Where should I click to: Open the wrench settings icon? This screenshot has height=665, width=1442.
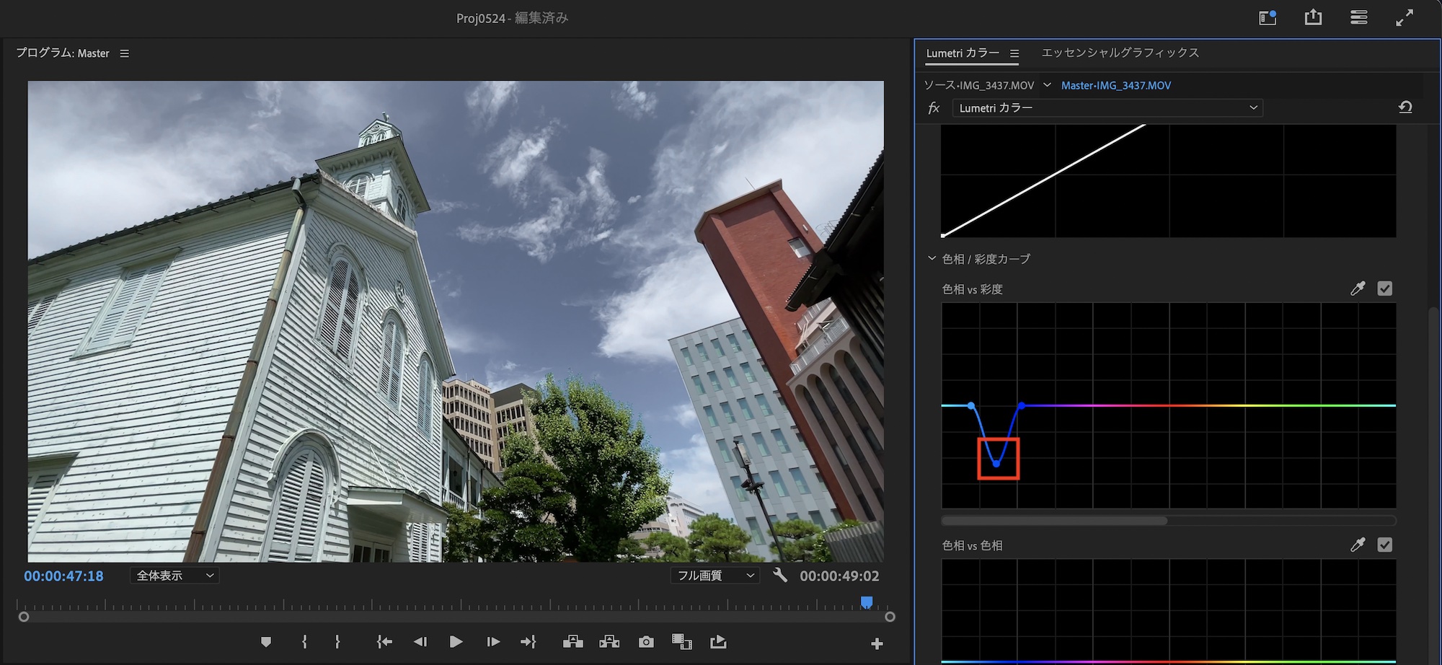click(x=779, y=575)
